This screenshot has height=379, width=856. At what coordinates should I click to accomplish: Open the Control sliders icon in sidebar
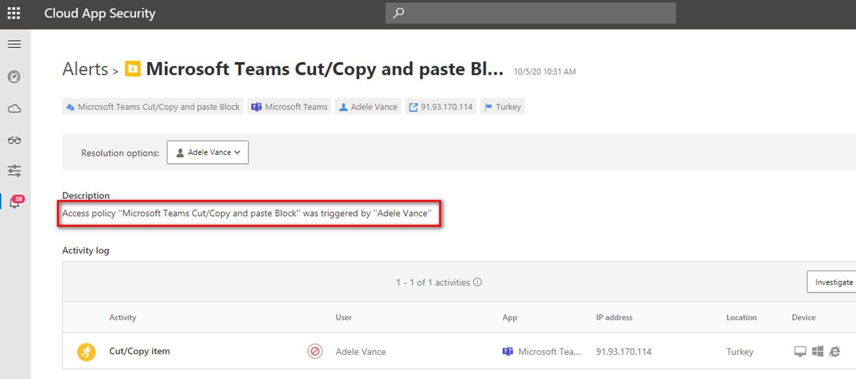coord(14,170)
